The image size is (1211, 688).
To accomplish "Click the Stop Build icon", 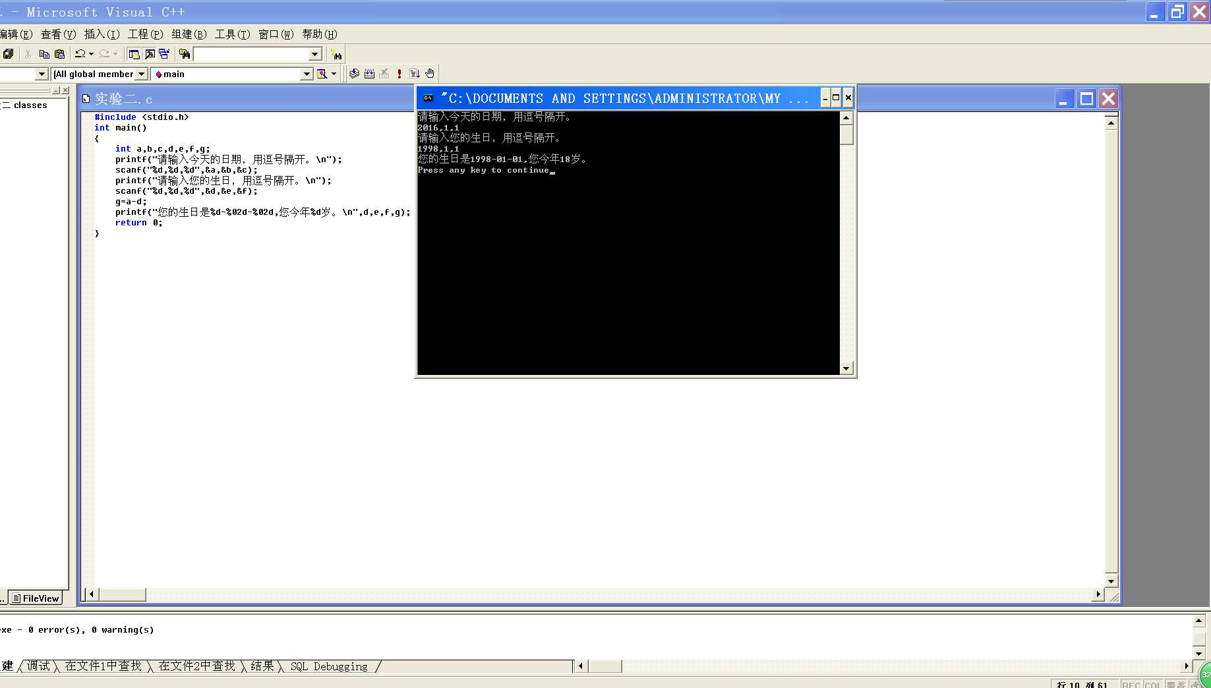I will (384, 74).
